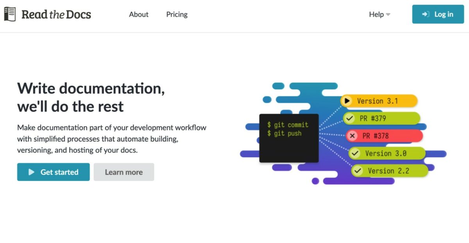Click the Log in button
The image size is (469, 243).
438,14
